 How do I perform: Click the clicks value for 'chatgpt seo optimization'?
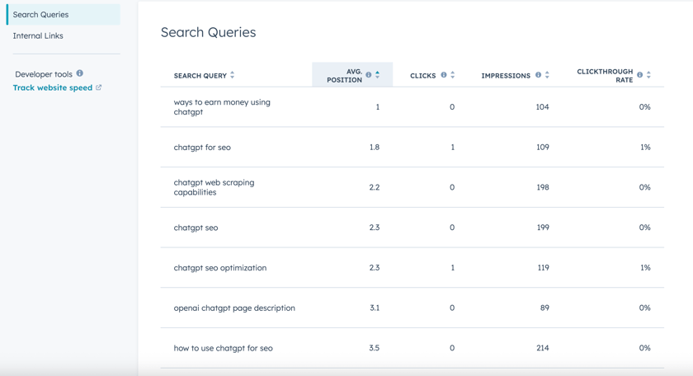pyautogui.click(x=453, y=268)
